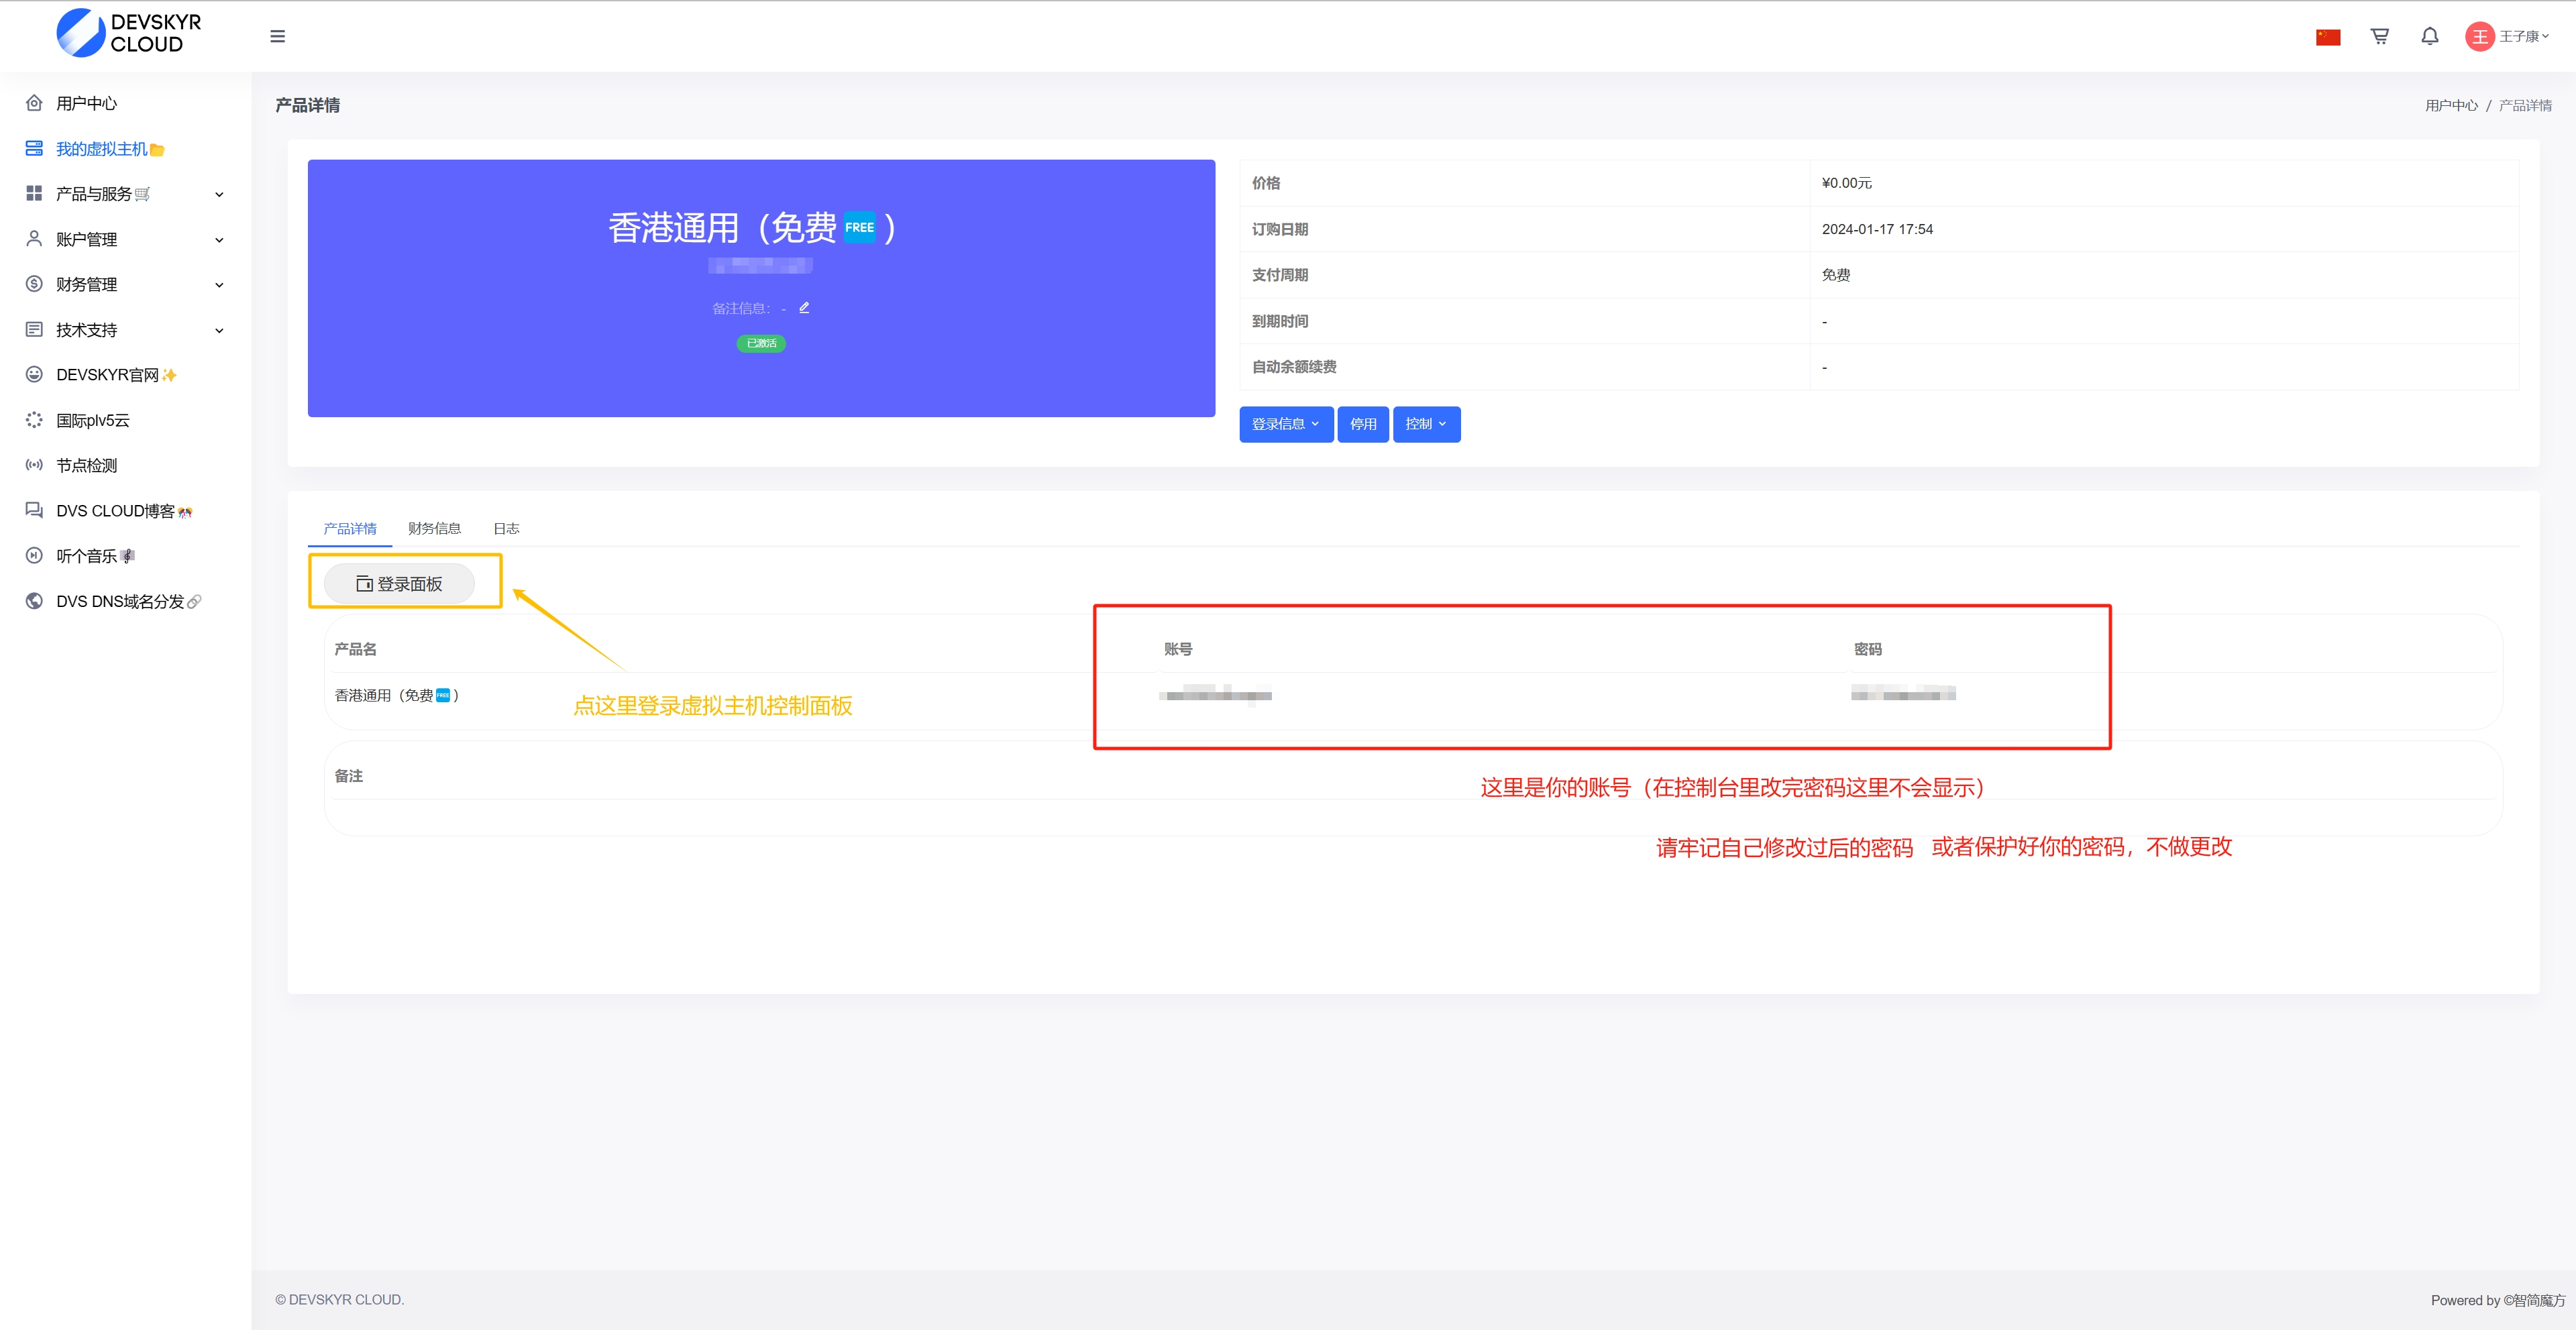Switch to the 日志 tab
The width and height of the screenshot is (2576, 1330).
point(506,528)
